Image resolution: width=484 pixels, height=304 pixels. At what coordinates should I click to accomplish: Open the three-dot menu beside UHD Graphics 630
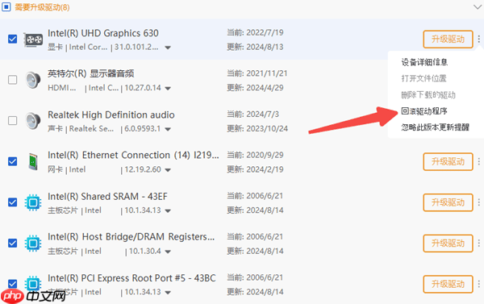tap(478, 39)
